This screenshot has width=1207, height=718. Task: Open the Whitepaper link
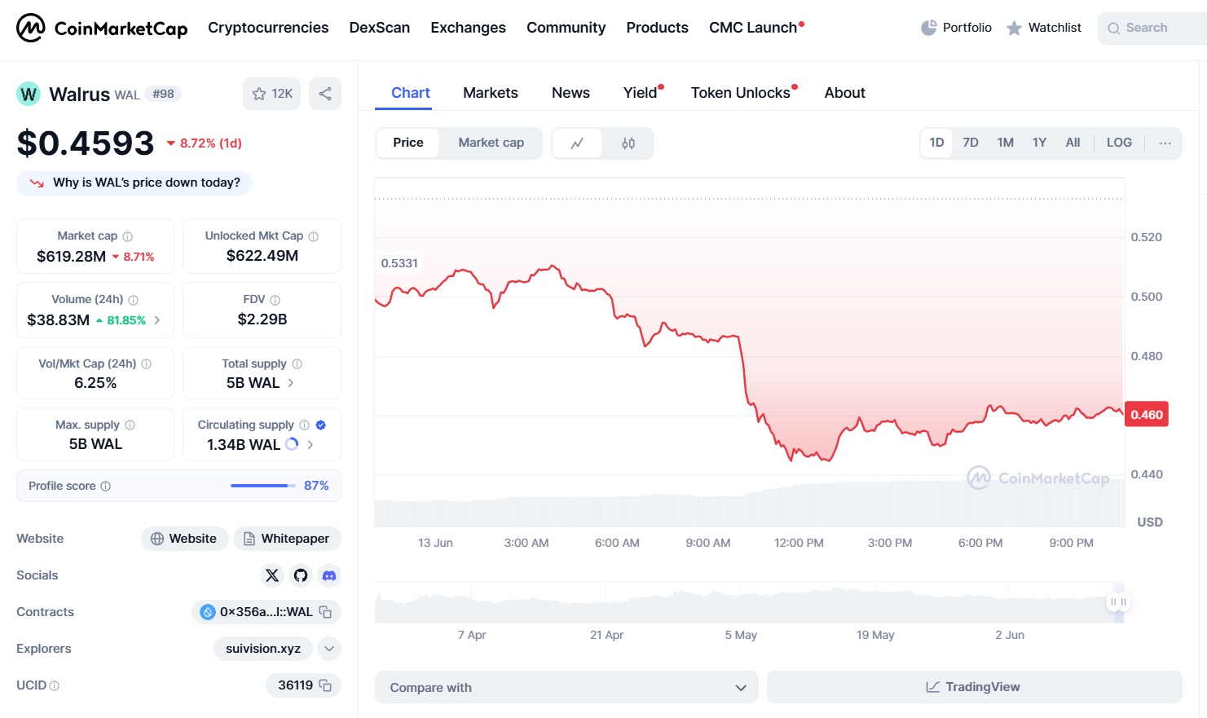pyautogui.click(x=287, y=539)
